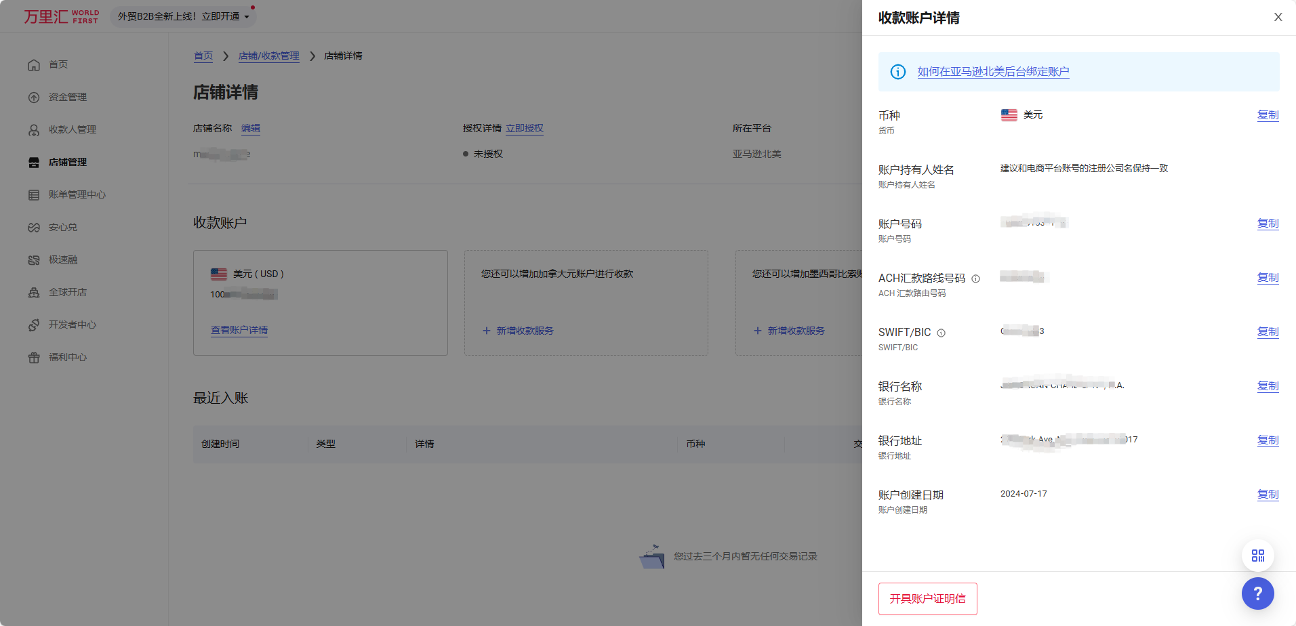Open the 首页 home sidebar icon
The width and height of the screenshot is (1296, 626).
point(34,65)
